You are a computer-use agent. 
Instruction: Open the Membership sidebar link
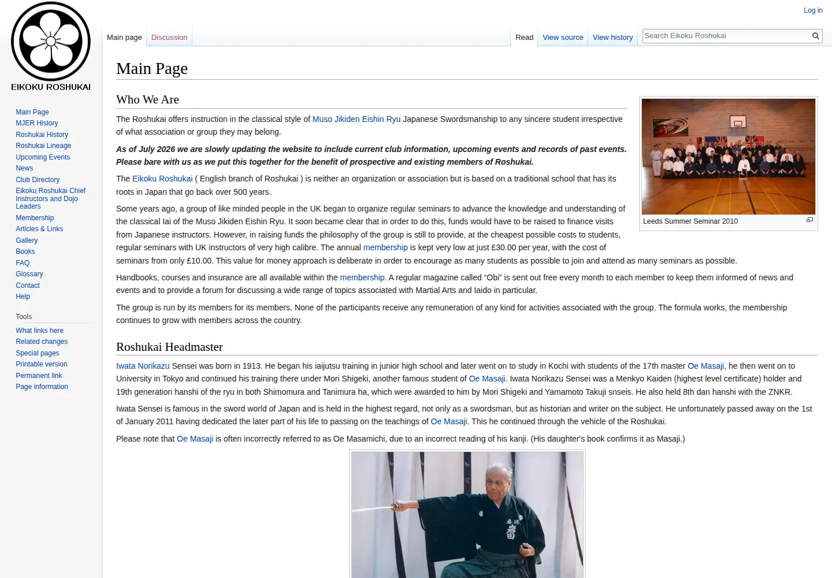[35, 218]
